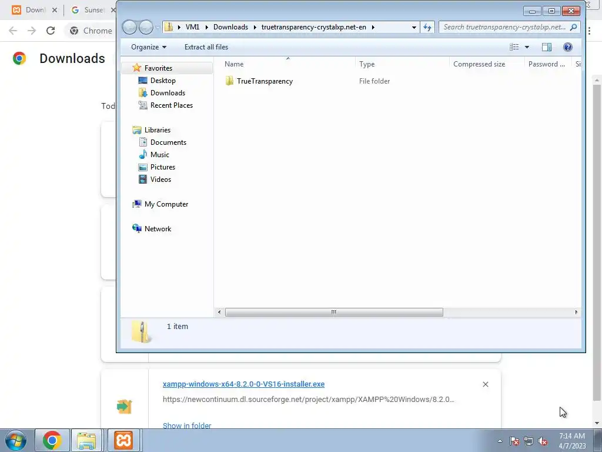This screenshot has width=602, height=452.
Task: Click the horizontal scrollbar left arrow
Action: click(219, 312)
